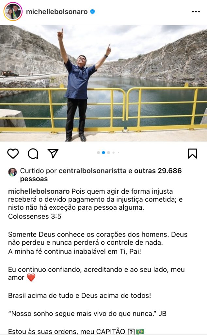Tap liker's small avatar thumbnail
Screen dimensions: 207x335
pos(12,172)
